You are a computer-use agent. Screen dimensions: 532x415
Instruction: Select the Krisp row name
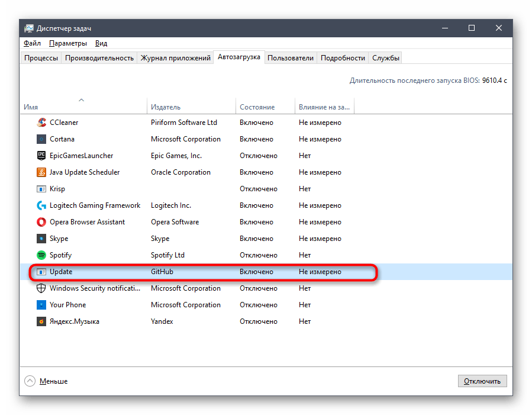tap(57, 189)
